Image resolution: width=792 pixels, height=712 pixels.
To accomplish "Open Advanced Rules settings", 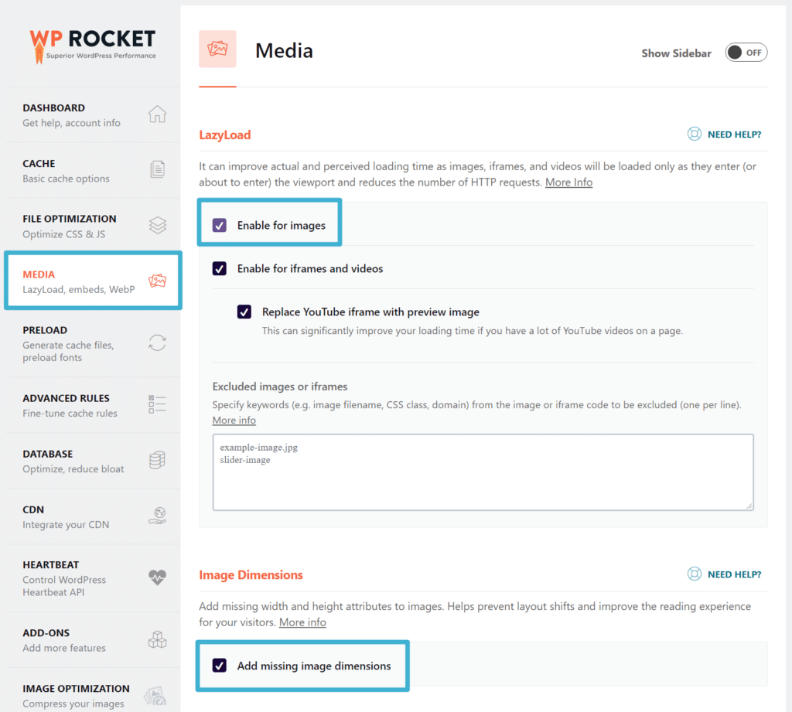I will click(93, 406).
